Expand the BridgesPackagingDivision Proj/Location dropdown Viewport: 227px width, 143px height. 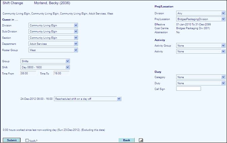pyautogui.click(x=200, y=19)
